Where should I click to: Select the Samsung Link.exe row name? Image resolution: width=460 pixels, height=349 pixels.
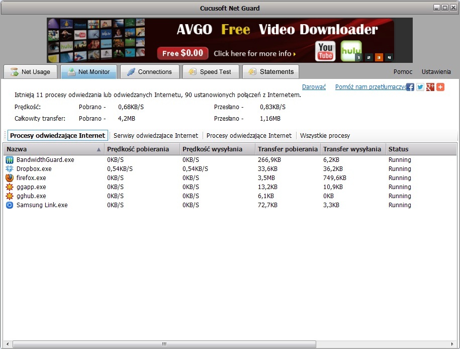42,205
